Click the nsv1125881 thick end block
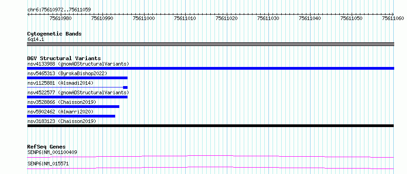 click(125, 87)
